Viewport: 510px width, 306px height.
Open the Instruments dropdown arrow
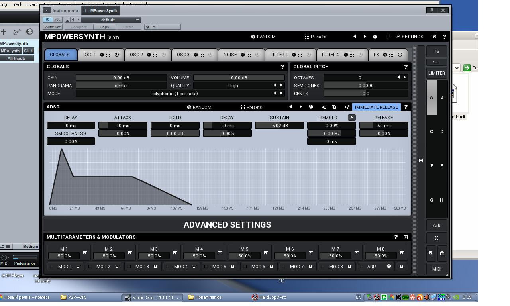point(47,10)
